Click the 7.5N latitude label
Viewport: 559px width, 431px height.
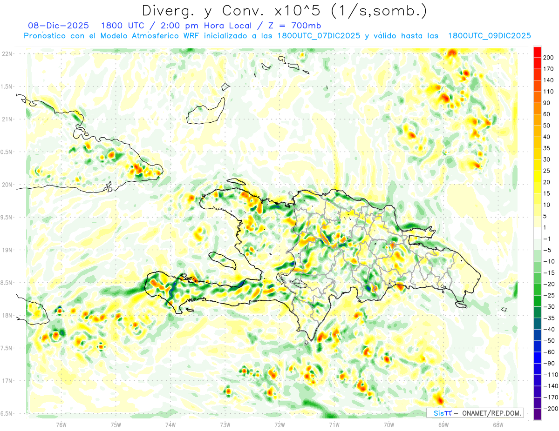click(7, 348)
